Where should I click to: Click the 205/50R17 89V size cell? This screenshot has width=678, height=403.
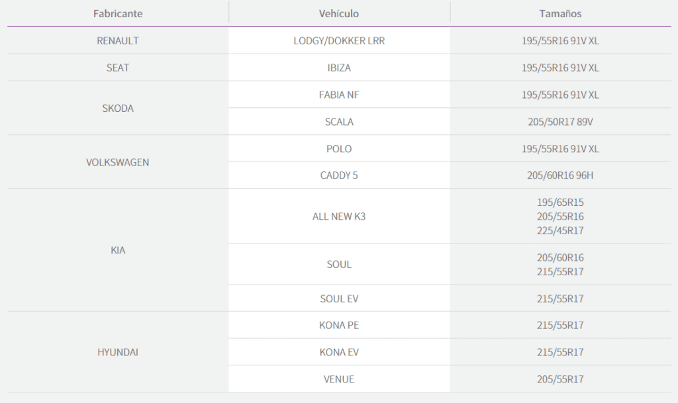coord(560,122)
